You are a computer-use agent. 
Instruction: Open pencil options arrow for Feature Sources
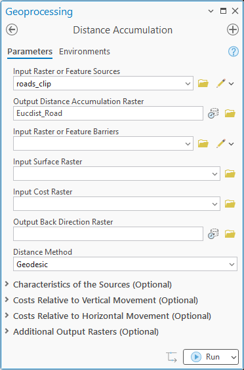click(x=232, y=84)
